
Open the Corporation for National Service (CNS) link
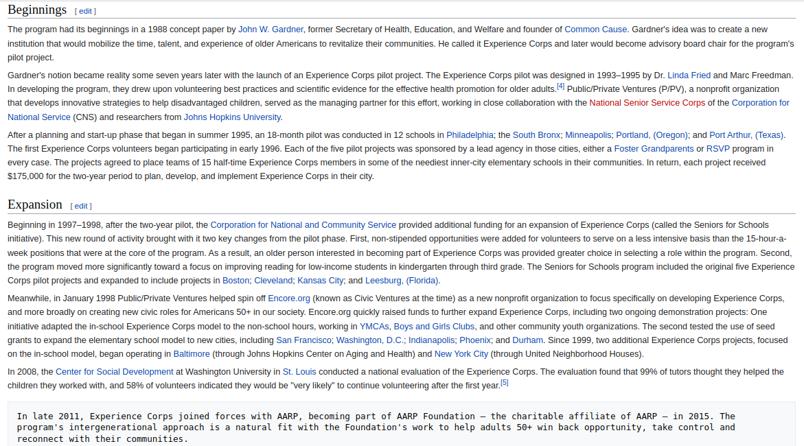[761, 102]
